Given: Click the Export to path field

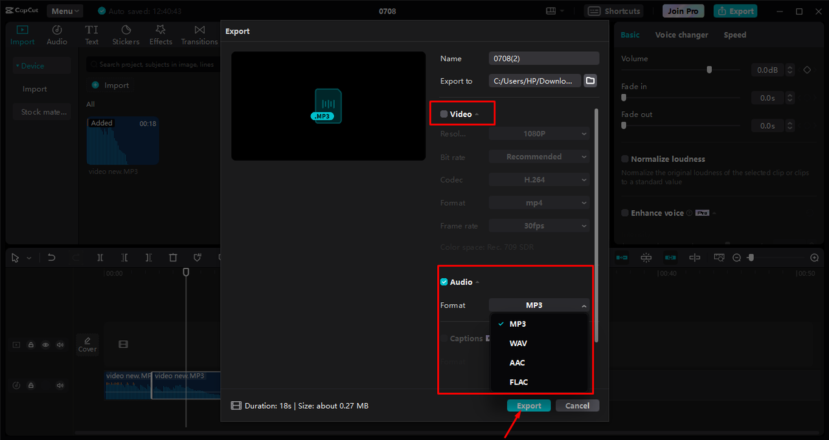Looking at the screenshot, I should 535,81.
